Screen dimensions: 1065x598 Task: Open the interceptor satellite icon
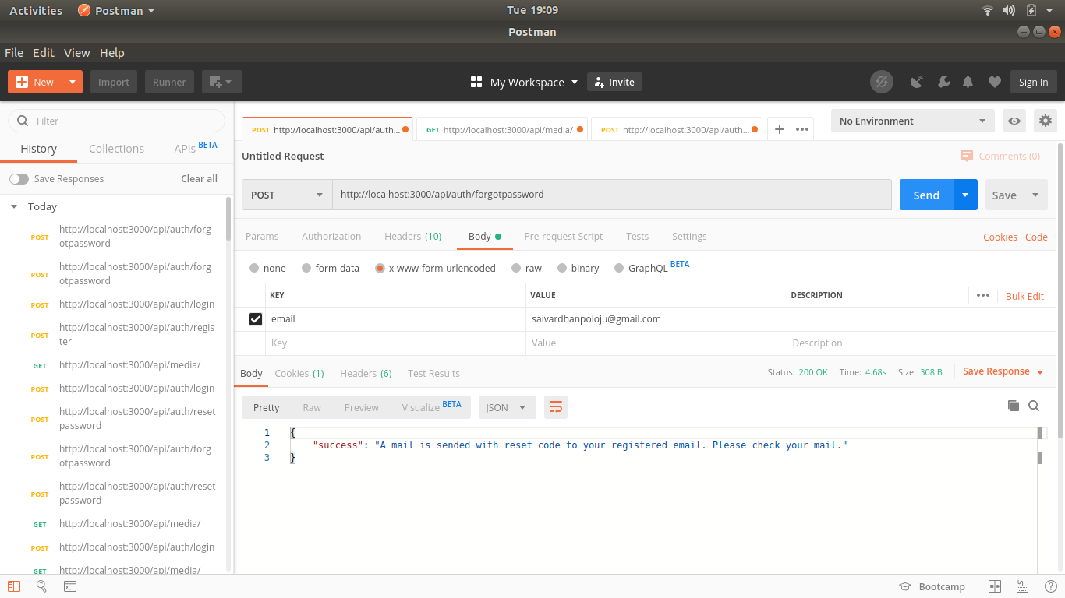[x=917, y=82]
